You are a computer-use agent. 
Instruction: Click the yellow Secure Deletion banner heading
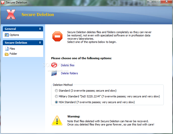pyautogui.click(x=38, y=15)
